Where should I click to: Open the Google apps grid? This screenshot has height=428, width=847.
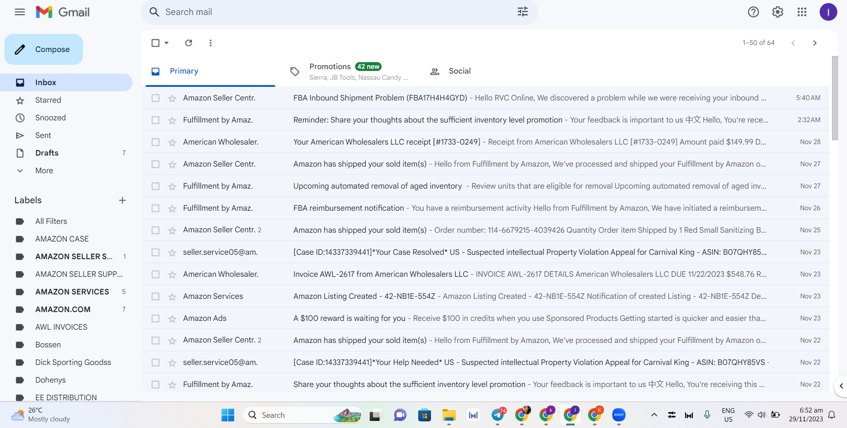coord(802,12)
